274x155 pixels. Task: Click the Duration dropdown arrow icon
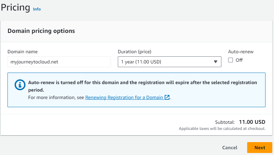pyautogui.click(x=215, y=62)
